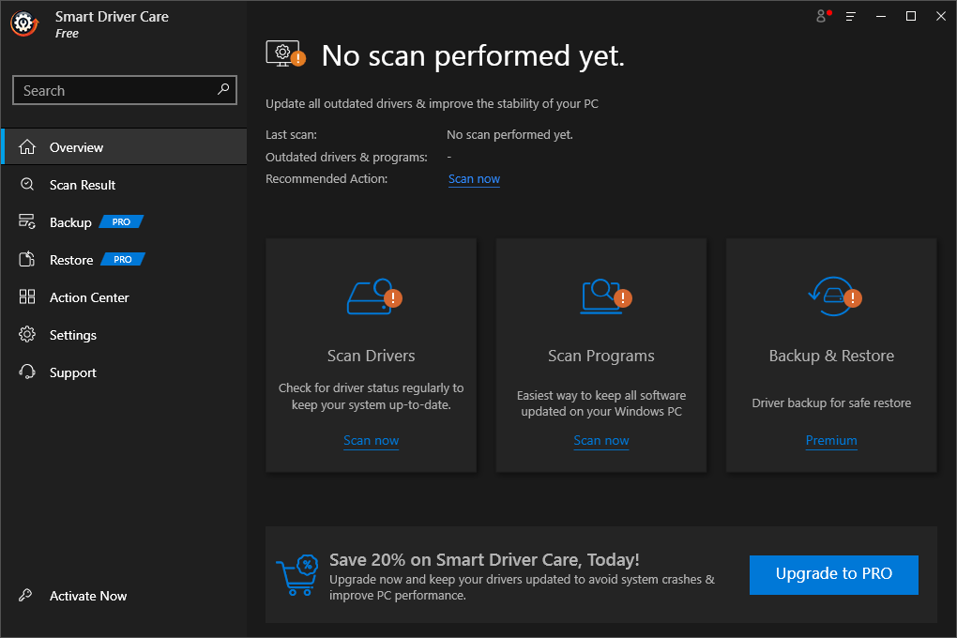This screenshot has height=638, width=957.
Task: Click the Action Center grid icon
Action: tap(27, 297)
